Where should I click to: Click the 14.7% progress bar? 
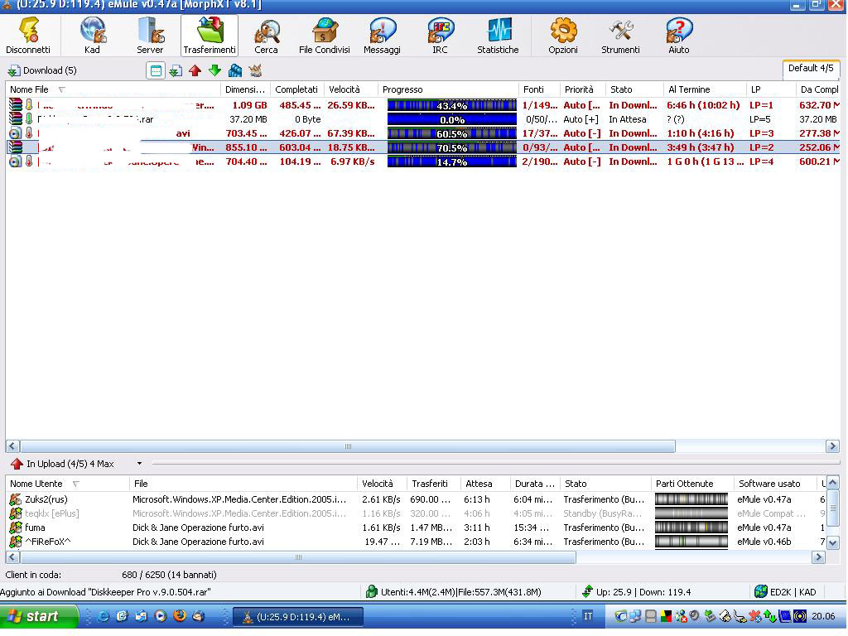pos(451,161)
